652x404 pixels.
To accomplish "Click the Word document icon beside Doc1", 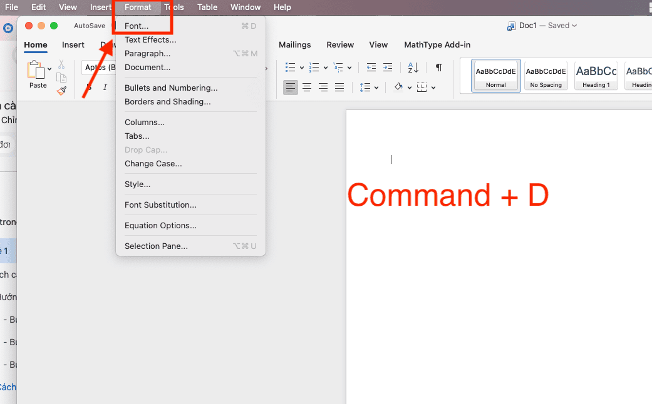I will [511, 26].
